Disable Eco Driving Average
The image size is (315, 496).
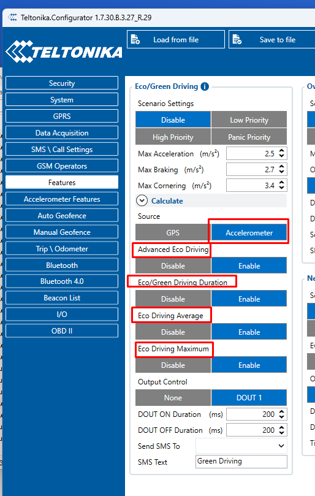173,332
